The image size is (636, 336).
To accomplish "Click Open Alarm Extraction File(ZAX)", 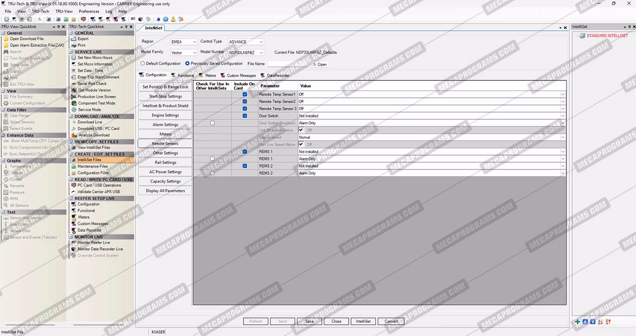I will pos(37,46).
